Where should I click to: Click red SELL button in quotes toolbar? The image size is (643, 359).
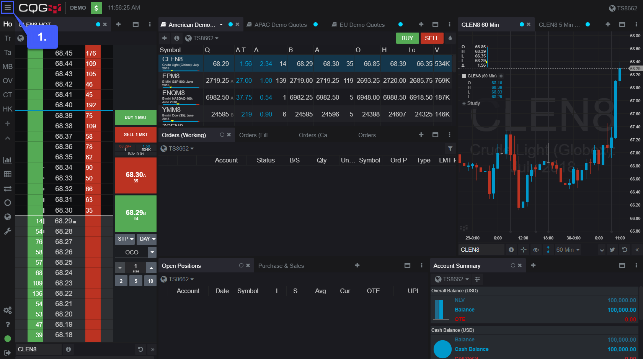tap(432, 38)
